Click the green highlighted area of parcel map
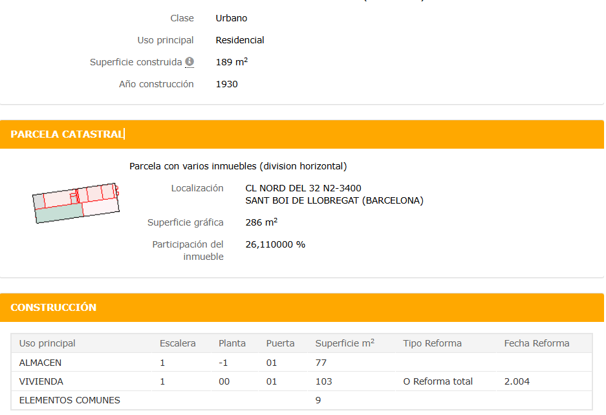The width and height of the screenshot is (606, 415). point(59,213)
